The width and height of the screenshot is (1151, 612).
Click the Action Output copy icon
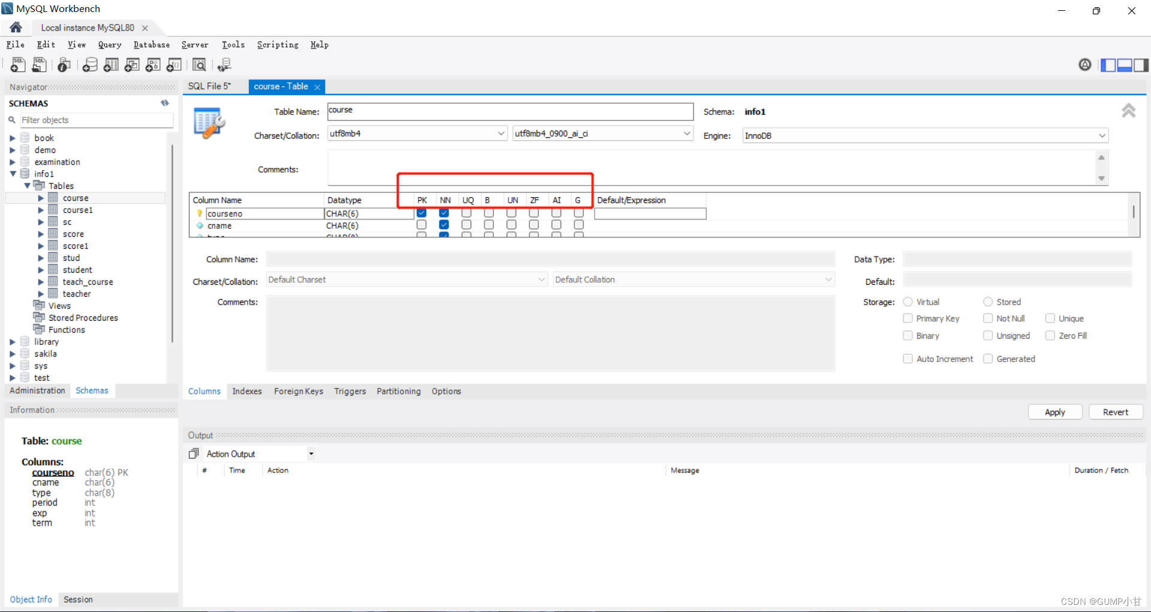(194, 454)
